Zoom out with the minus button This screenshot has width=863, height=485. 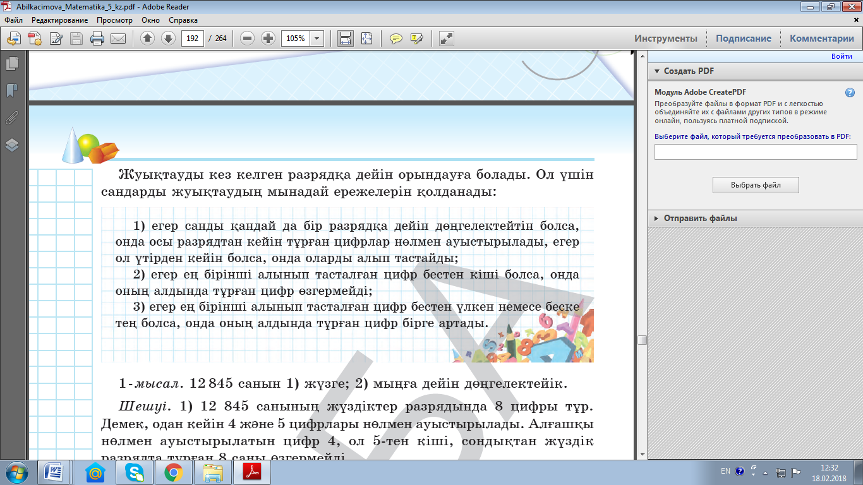click(x=248, y=39)
